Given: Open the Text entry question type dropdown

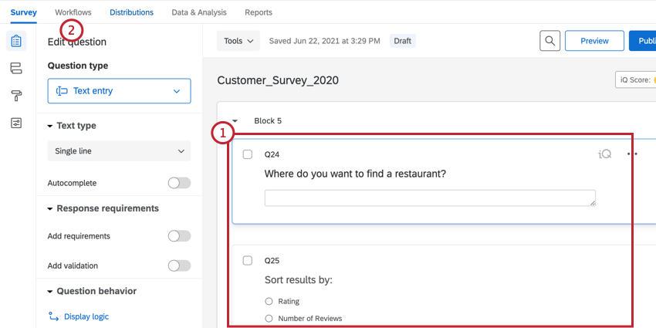Looking at the screenshot, I should (119, 91).
